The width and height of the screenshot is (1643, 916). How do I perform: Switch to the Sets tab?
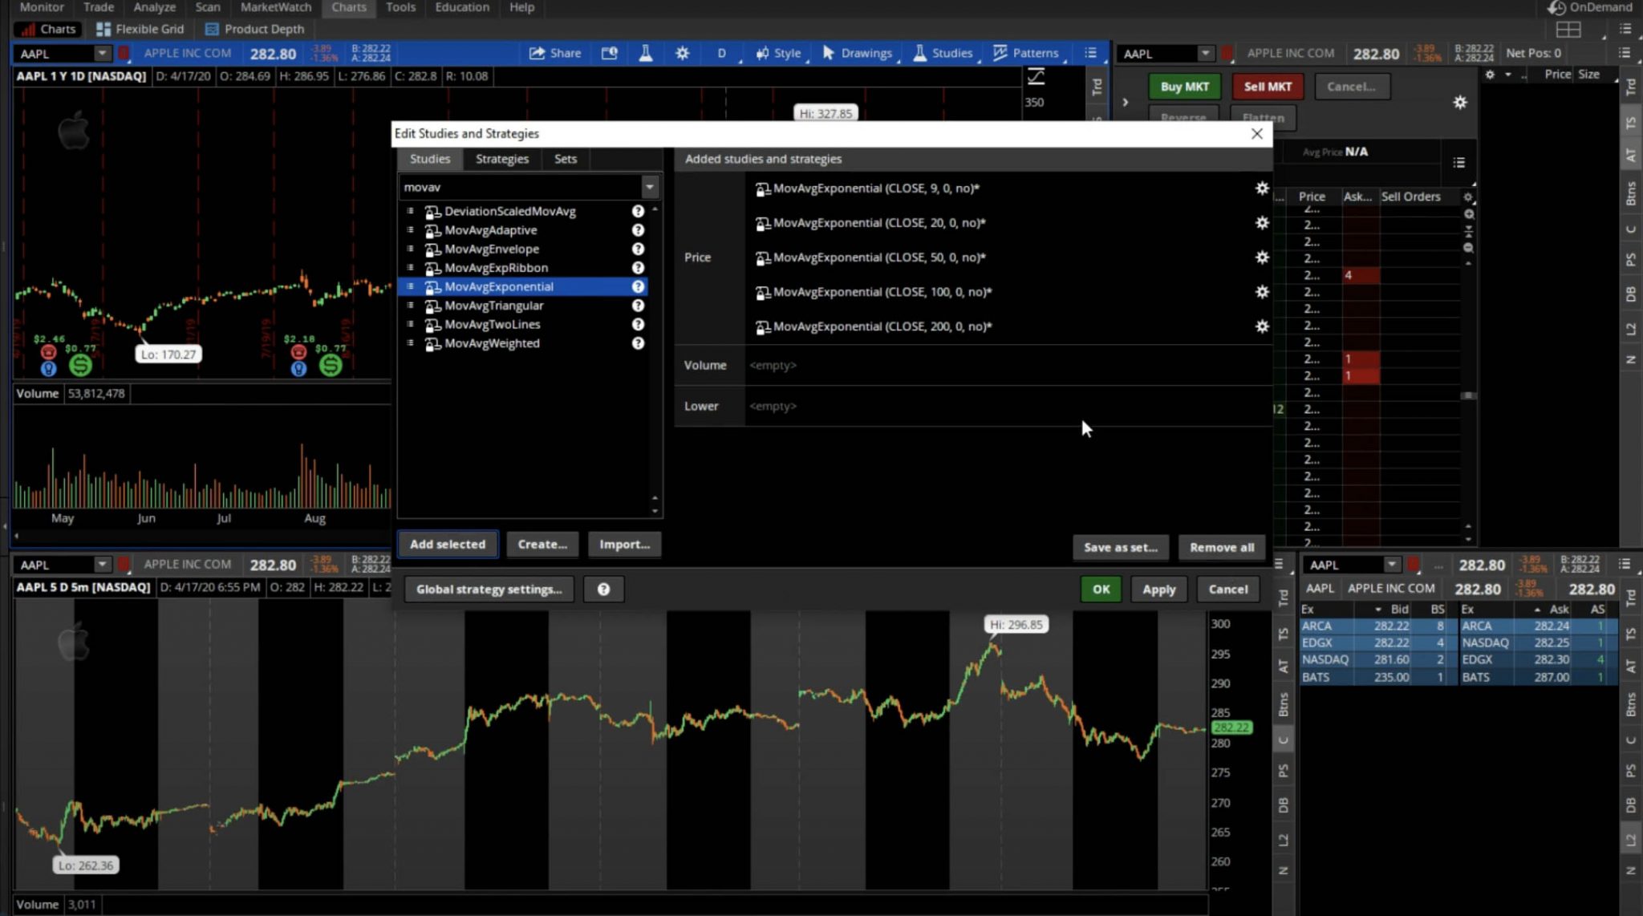[x=566, y=159]
